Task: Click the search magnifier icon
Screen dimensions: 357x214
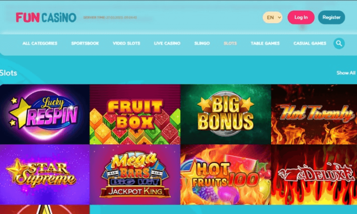Action: coord(339,43)
